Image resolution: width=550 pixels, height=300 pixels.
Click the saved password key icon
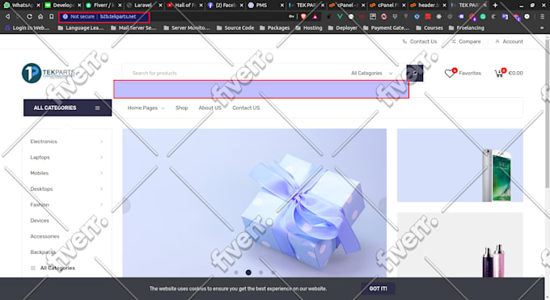pos(291,16)
